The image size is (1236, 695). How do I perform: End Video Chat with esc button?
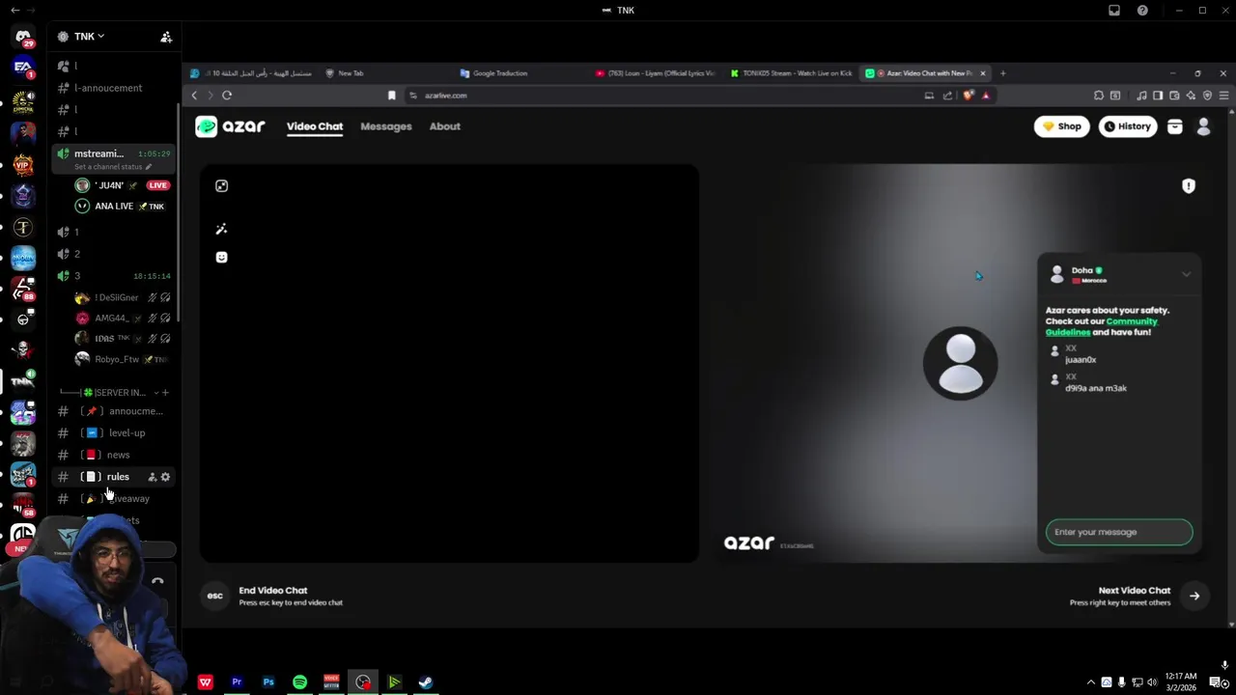pyautogui.click(x=215, y=597)
